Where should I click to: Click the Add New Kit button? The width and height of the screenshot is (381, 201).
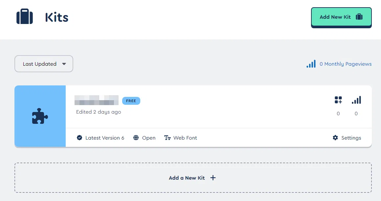(341, 17)
